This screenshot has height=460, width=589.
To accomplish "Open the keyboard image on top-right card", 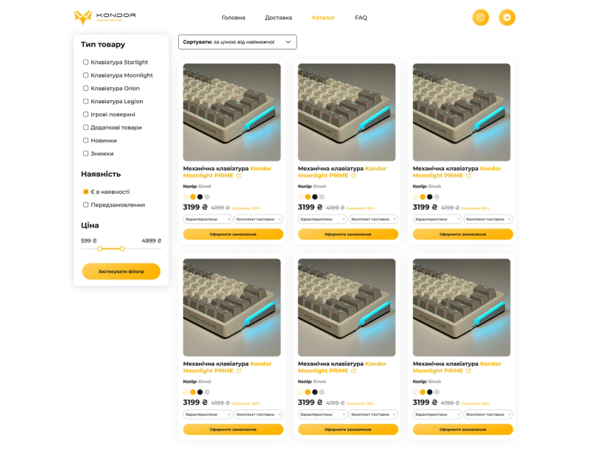I will (x=462, y=112).
